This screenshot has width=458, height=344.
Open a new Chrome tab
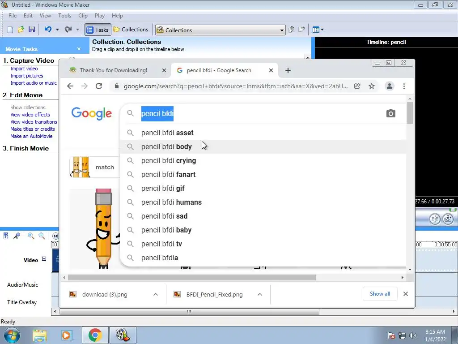288,70
